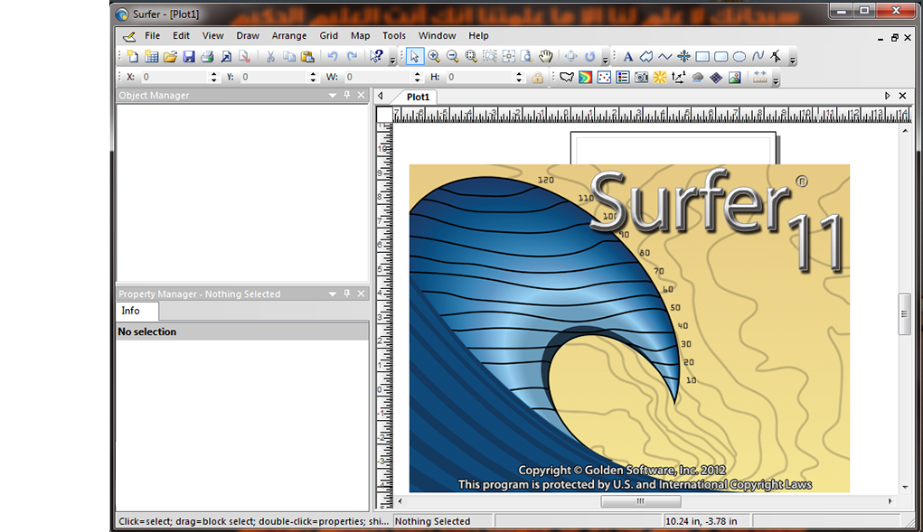Unpin the Property Manager panel
The image size is (923, 532).
coord(345,294)
